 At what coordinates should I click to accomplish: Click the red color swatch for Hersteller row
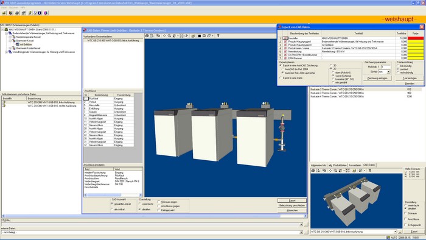[416, 38]
